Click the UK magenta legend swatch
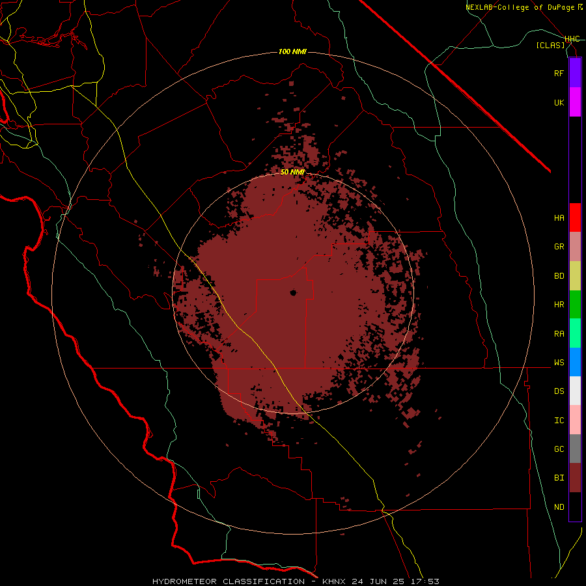Screen dimensions: 586x586 point(575,102)
